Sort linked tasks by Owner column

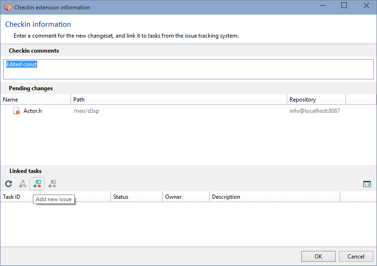pos(186,197)
